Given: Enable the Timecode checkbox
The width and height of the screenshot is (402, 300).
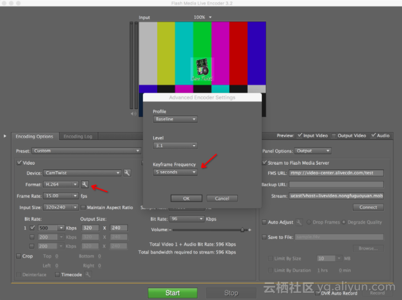Looking at the screenshot, I should pyautogui.click(x=57, y=275).
